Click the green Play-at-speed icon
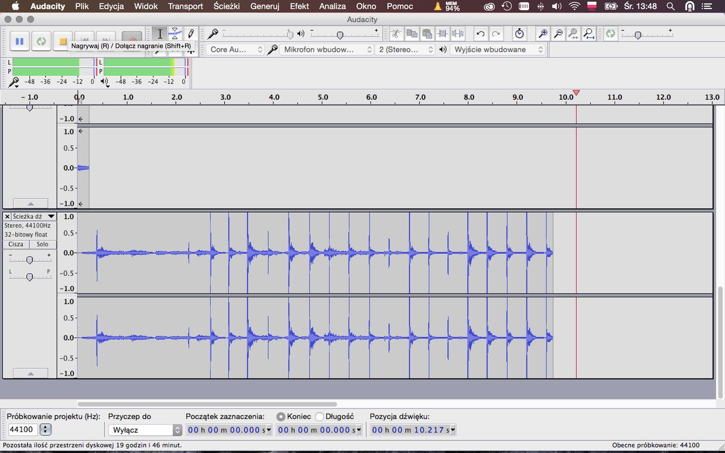Viewport: 725px width, 453px height. pyautogui.click(x=610, y=34)
